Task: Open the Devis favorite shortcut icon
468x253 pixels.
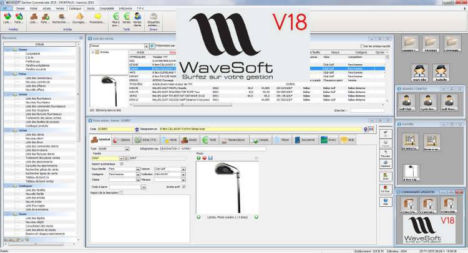Action: pos(432,143)
